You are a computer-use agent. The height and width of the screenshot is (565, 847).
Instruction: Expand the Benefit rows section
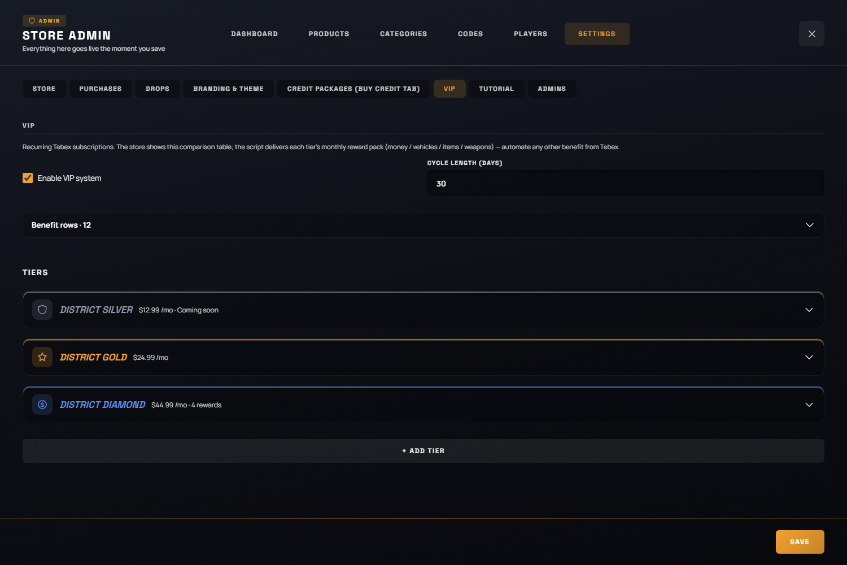[x=423, y=225]
